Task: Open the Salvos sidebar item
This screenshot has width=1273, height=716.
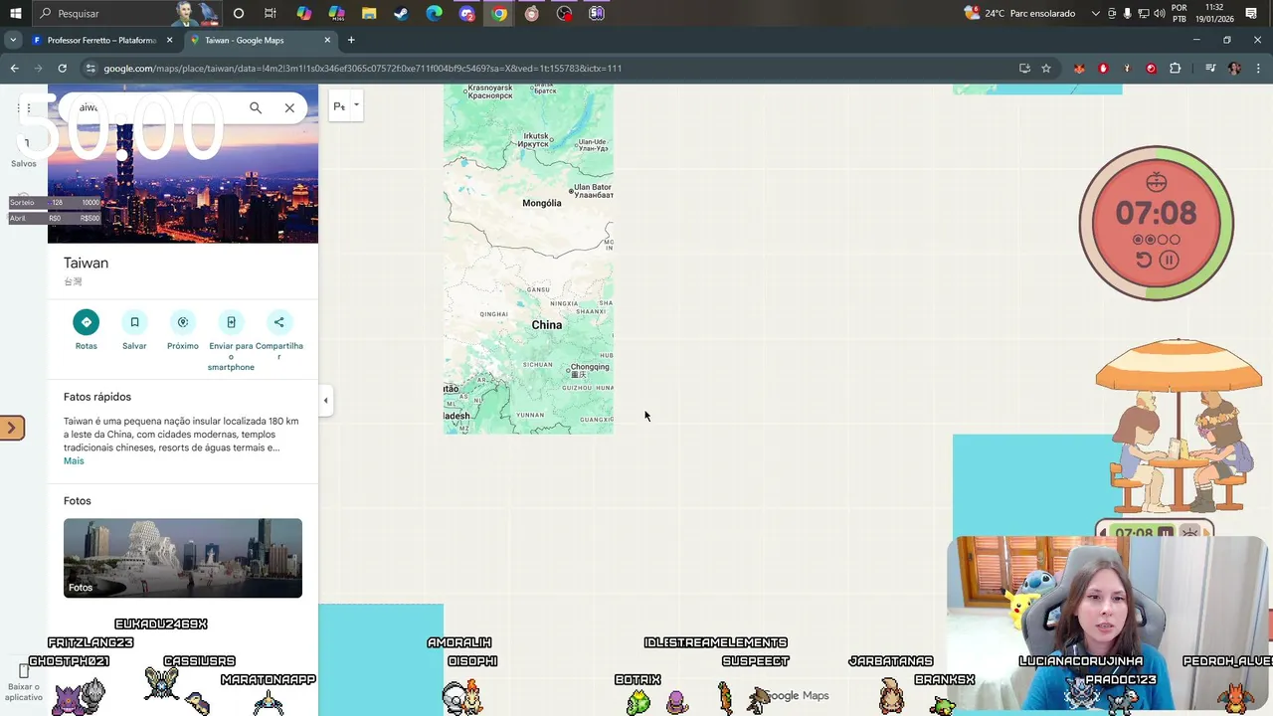Action: (24, 152)
